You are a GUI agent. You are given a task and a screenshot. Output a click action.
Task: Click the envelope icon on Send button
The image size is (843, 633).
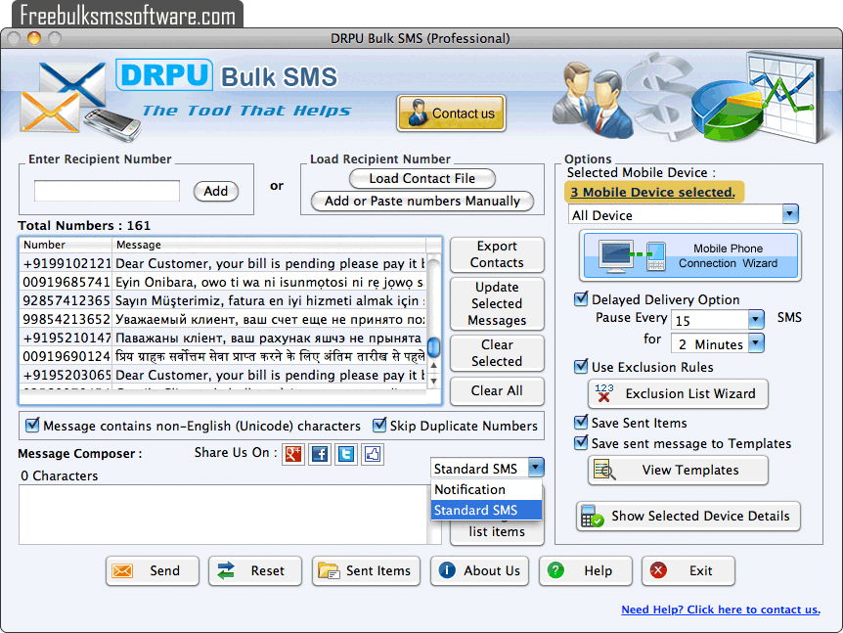tap(122, 570)
